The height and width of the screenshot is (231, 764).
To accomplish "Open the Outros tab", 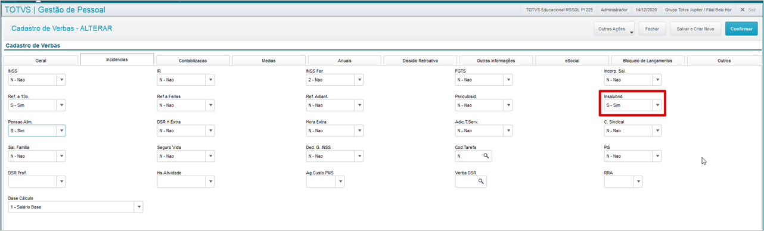I will 724,60.
